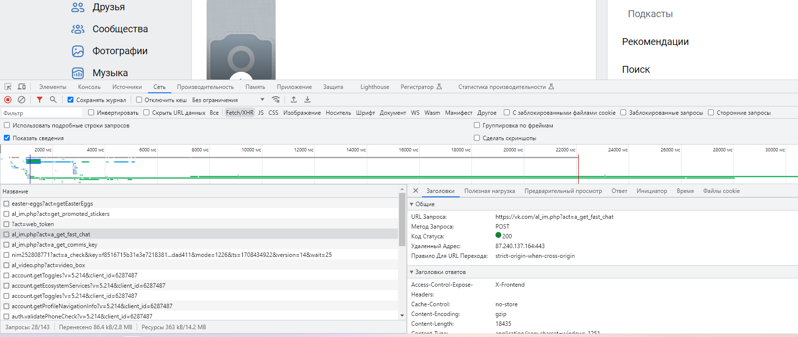Image resolution: width=798 pixels, height=337 pixels.
Task: Open the network search magnifier
Action: 53,100
